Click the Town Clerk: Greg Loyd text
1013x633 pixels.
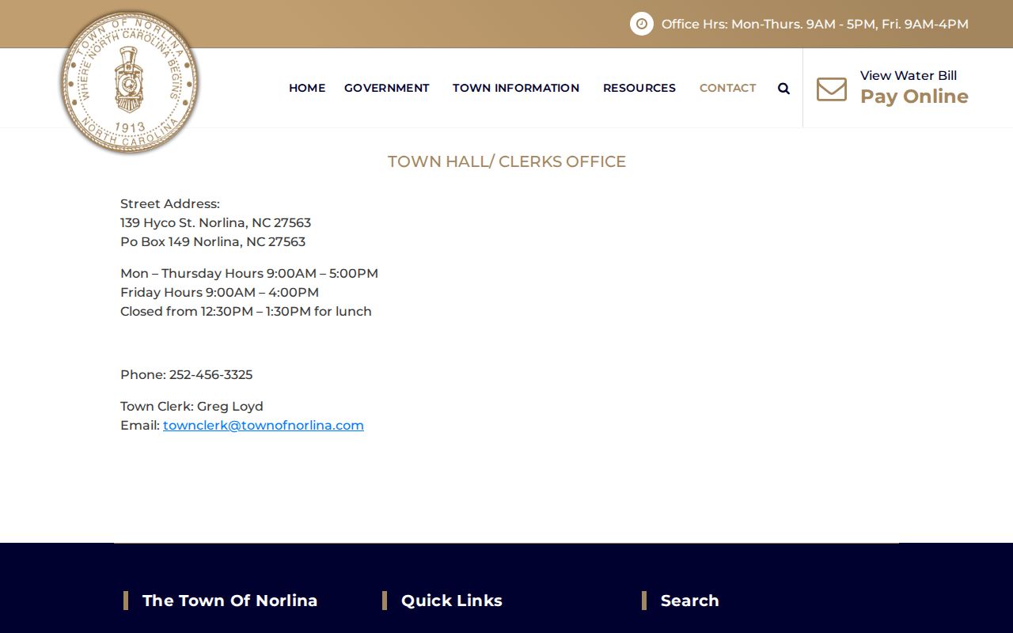(192, 406)
